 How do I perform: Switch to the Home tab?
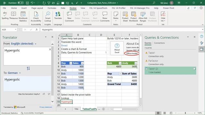pos(14,8)
